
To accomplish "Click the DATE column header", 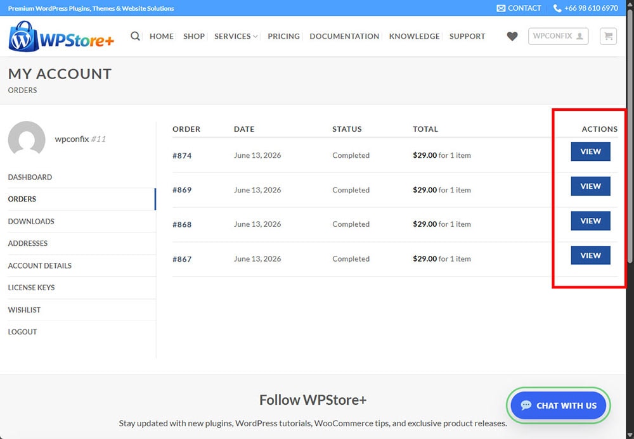I will point(244,129).
